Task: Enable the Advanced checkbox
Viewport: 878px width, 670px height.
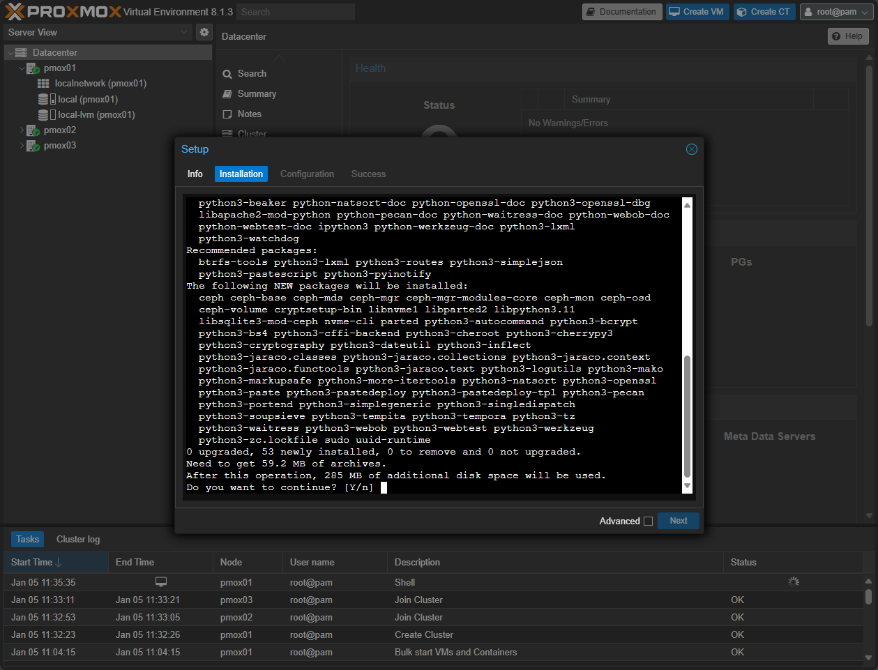Action: 648,521
